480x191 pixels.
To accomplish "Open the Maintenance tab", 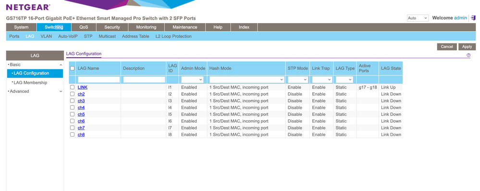I will [x=185, y=27].
